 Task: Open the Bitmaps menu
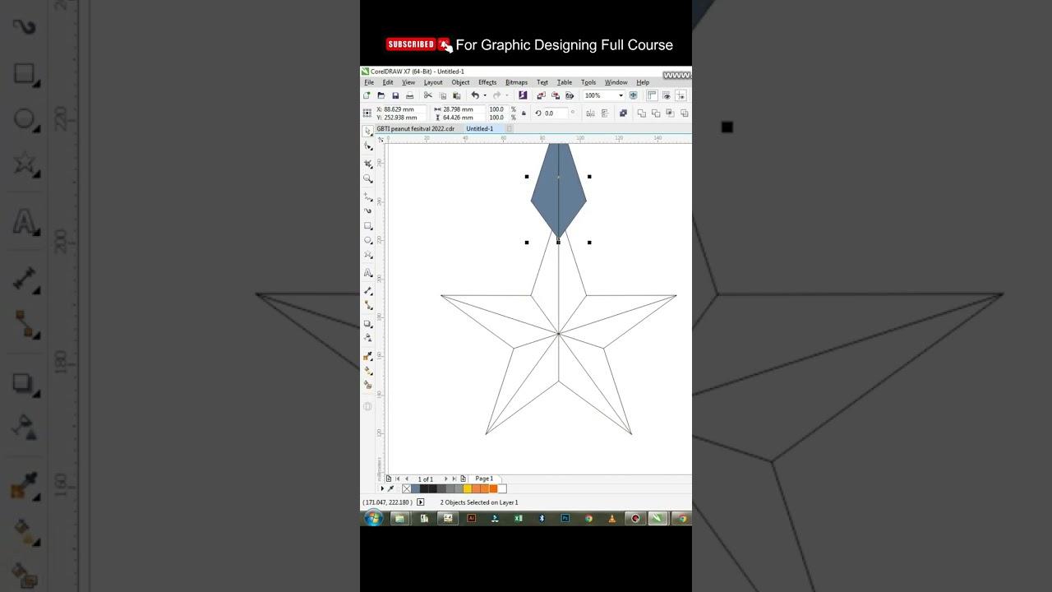tap(516, 82)
